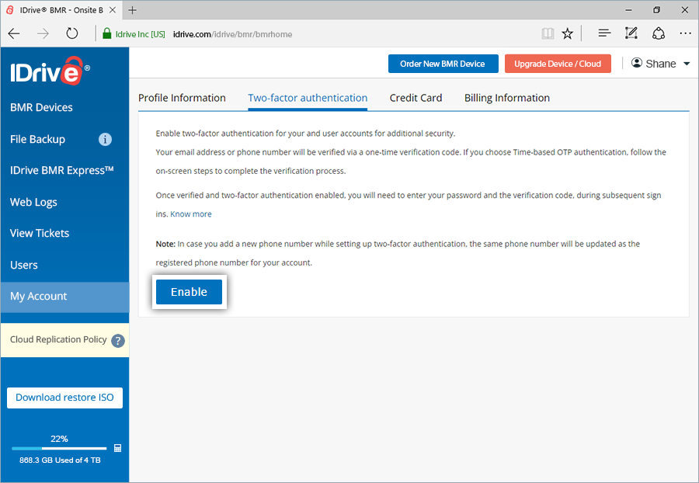Open the Know more link
The height and width of the screenshot is (483, 699).
point(191,214)
